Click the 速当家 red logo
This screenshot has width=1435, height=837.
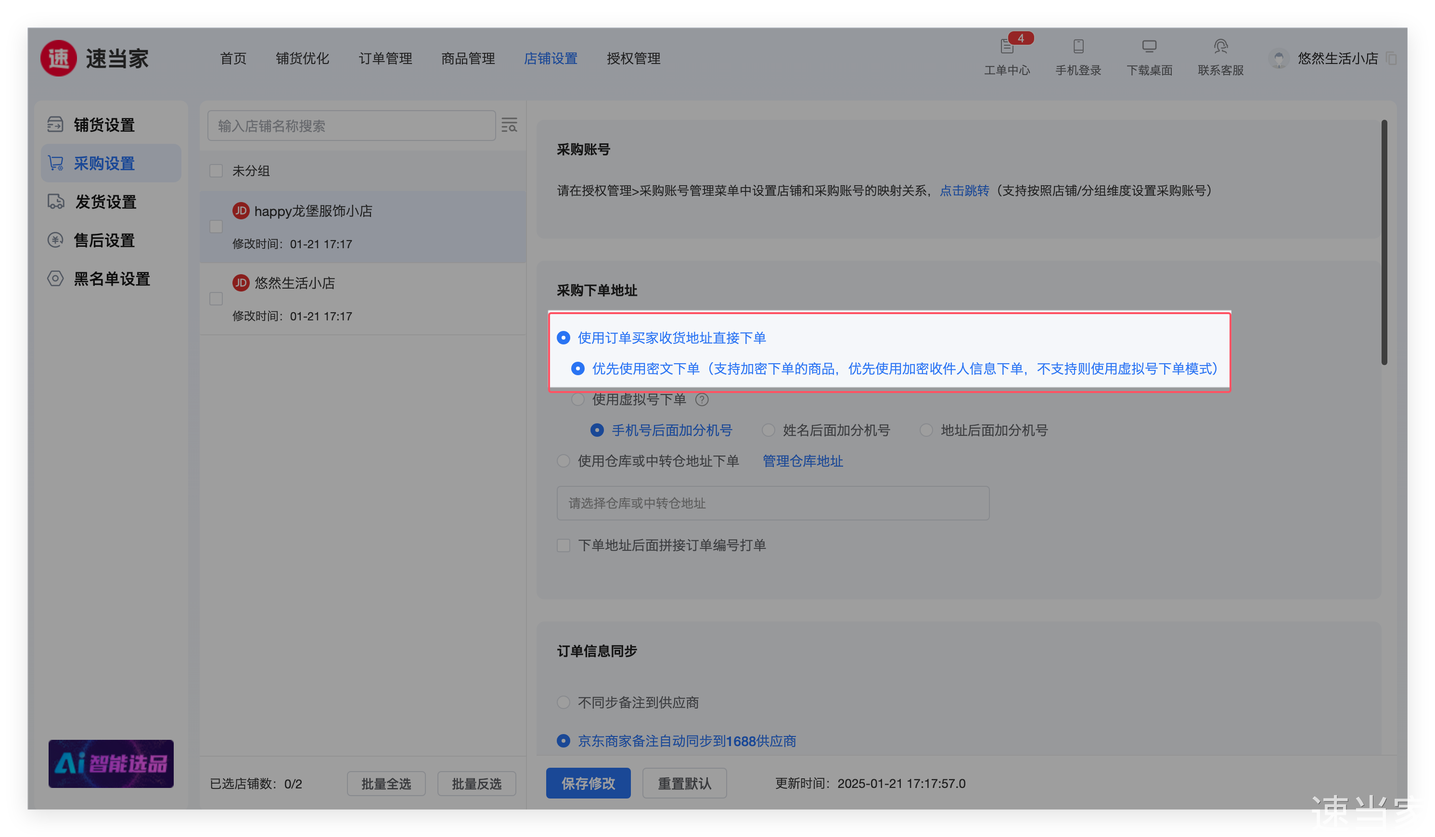(59, 59)
